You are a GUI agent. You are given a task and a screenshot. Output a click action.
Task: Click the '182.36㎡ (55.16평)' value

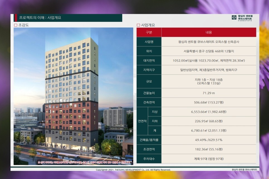click(x=209, y=149)
